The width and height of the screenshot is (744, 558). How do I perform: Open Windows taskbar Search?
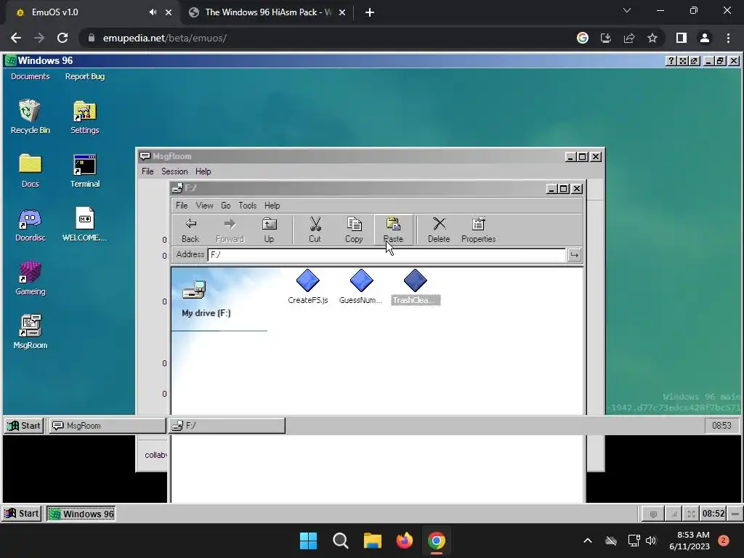(x=341, y=541)
